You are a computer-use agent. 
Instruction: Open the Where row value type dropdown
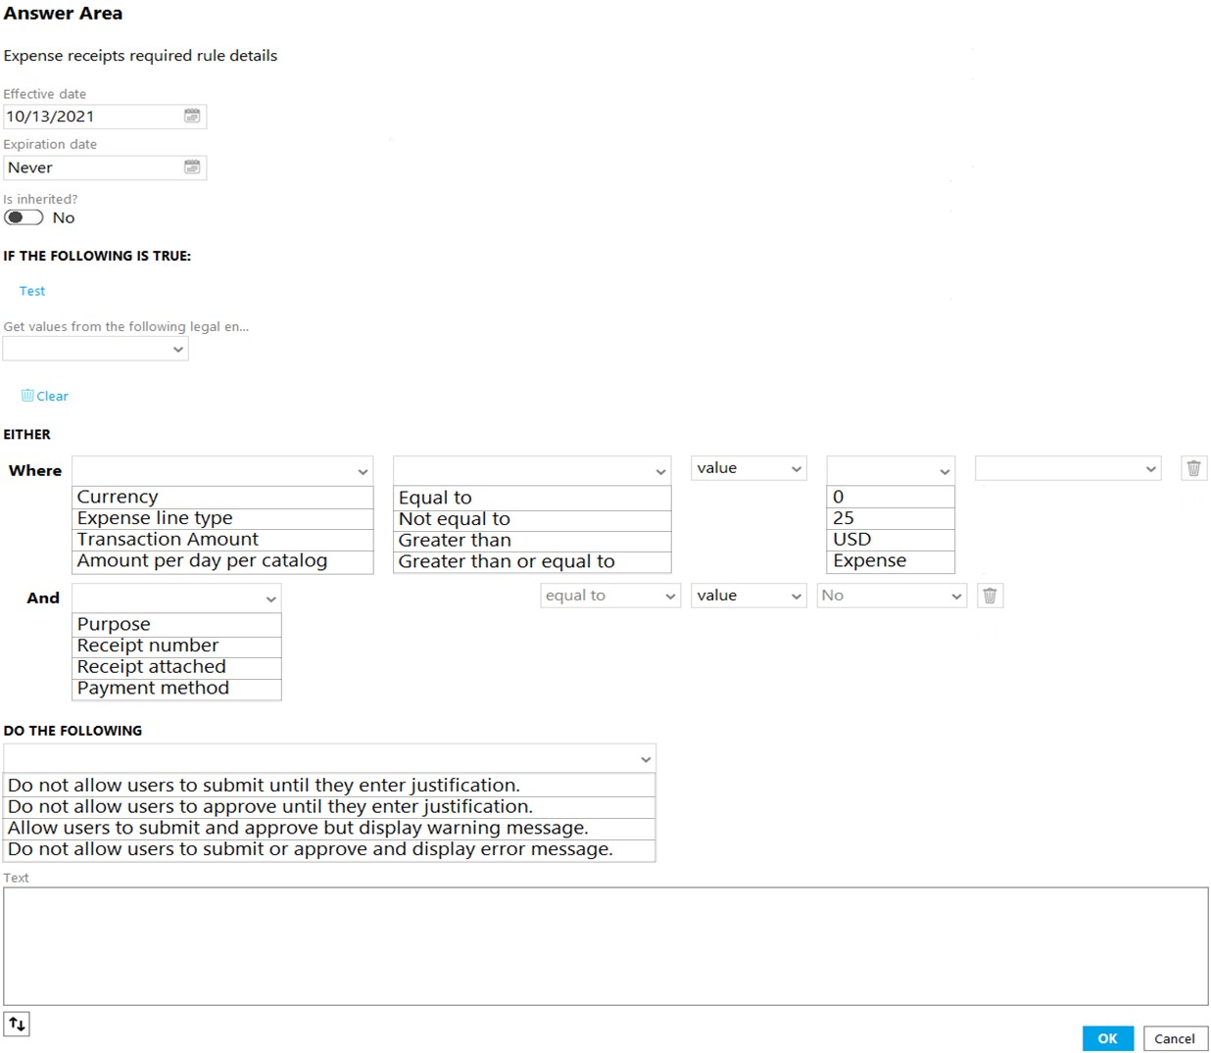point(749,468)
